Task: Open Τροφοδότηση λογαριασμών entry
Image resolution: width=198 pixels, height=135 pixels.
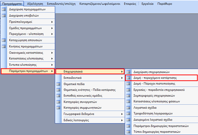Action: [161, 113]
